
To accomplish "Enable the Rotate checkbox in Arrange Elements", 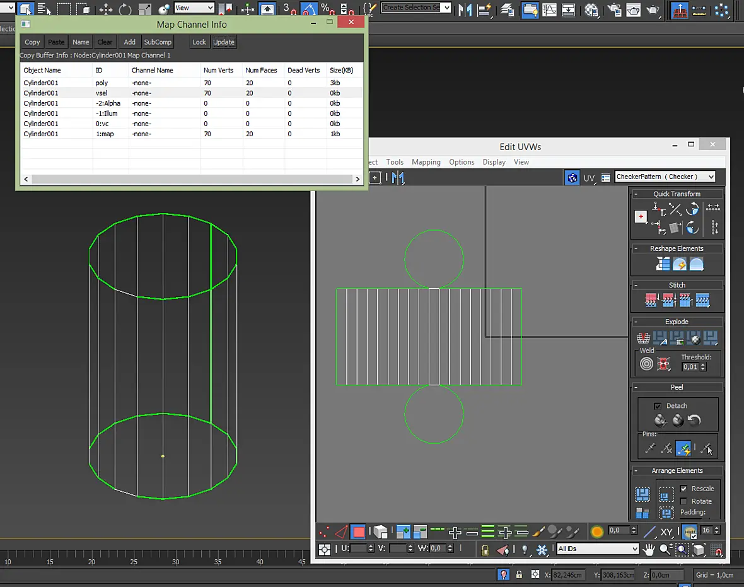I will 683,502.
